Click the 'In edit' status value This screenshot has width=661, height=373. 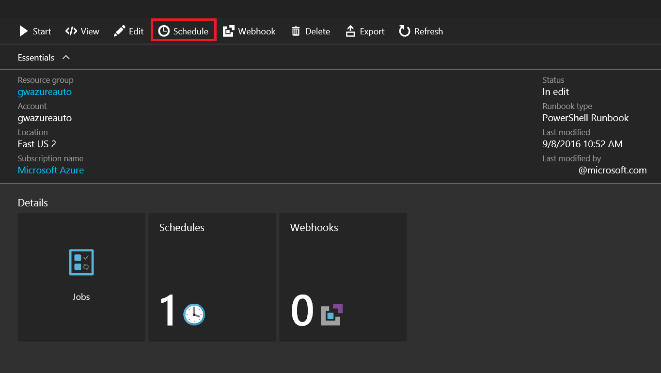pyautogui.click(x=556, y=92)
